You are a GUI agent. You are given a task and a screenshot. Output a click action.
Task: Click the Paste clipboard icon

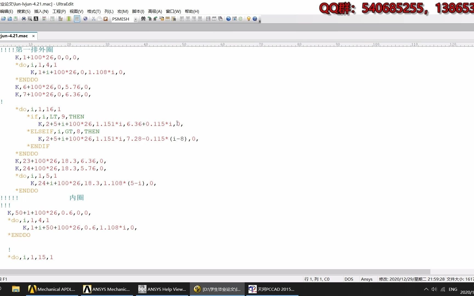click(106, 19)
